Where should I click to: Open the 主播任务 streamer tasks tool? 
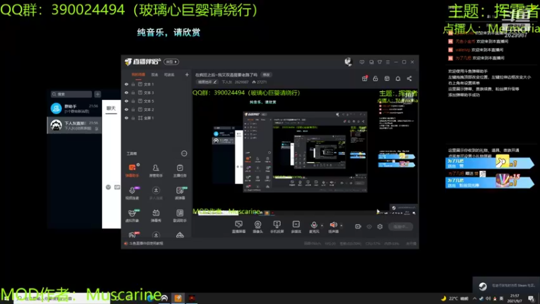[180, 171]
